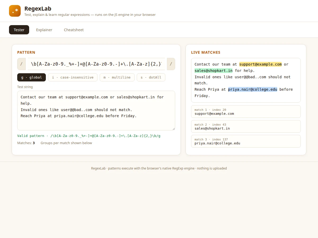Click the opening slash delimiter of pattern
Screen dimensions: 318x238
pos(21,64)
